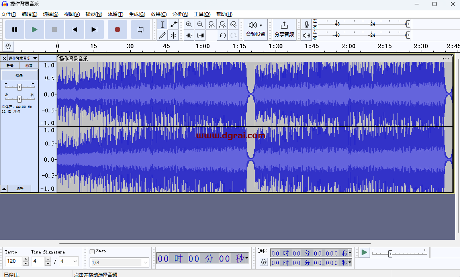Click the speaker playback meter icon

307,35
